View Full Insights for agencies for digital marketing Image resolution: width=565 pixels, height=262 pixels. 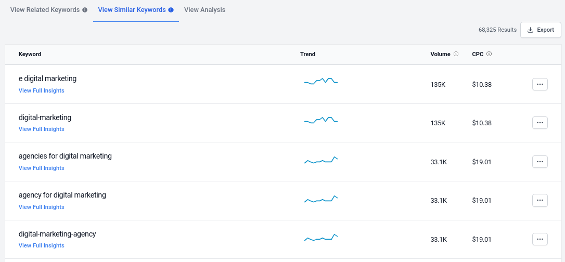[x=42, y=168]
